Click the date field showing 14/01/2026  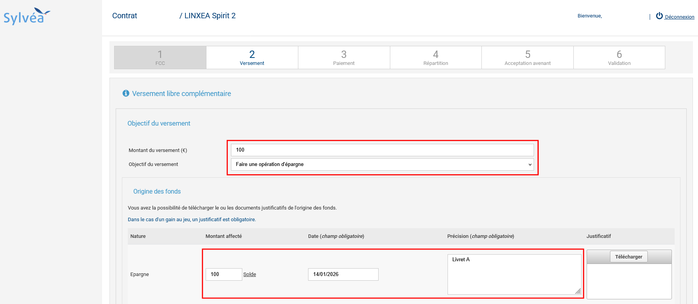[343, 274]
